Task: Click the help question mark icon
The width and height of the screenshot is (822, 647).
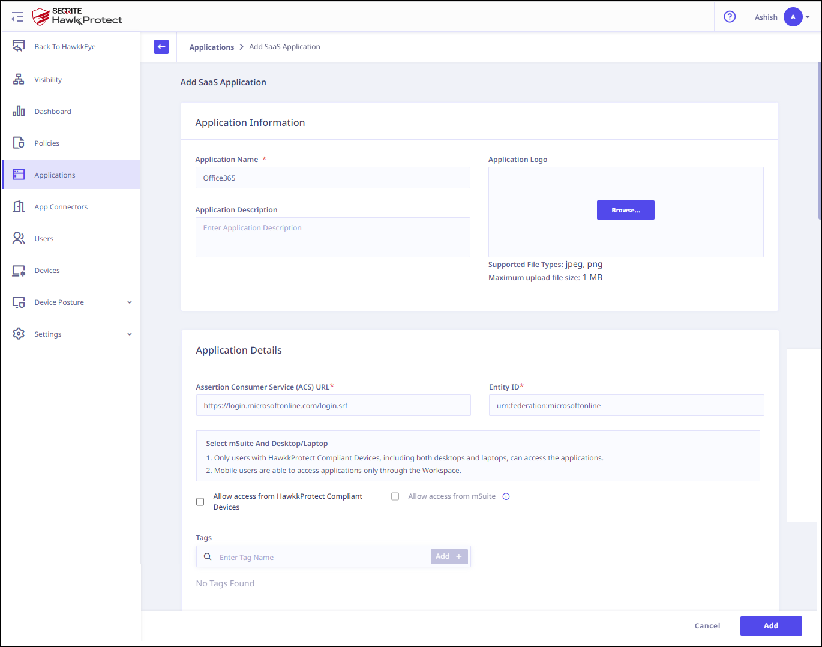Action: tap(730, 17)
